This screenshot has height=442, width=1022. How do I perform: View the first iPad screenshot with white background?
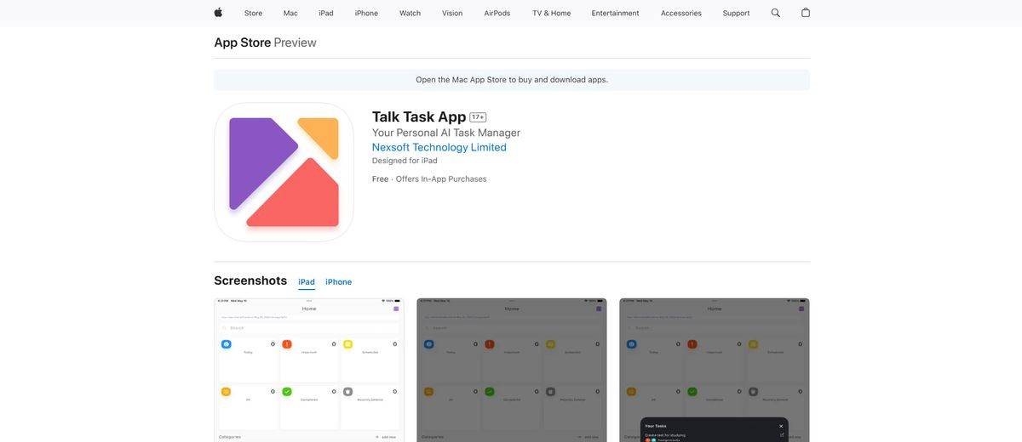click(x=309, y=370)
